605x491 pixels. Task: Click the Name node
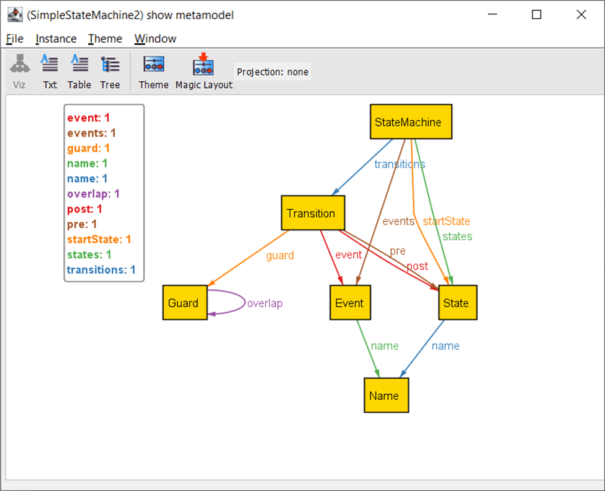click(x=384, y=396)
